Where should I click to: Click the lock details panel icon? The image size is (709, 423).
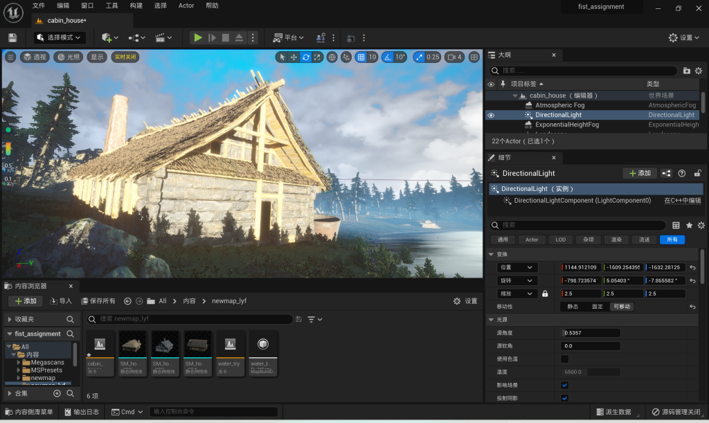tap(698, 173)
